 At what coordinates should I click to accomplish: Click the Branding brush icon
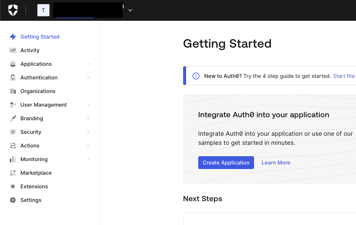pos(13,118)
